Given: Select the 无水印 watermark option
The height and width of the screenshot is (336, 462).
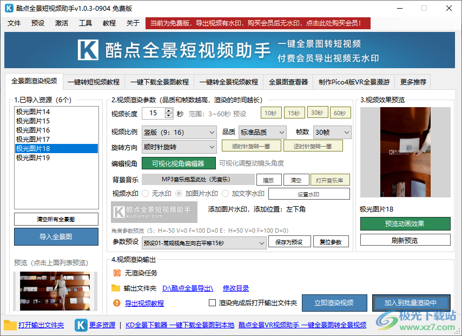Looking at the screenshot, I should (146, 193).
